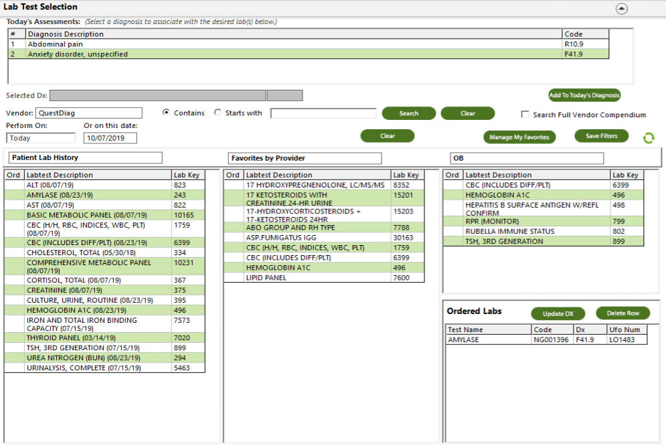Select 17-HYDROXYCORTICOSTEROIDS + 17-KETOSTEROIDS 24HR
The image size is (666, 446).
tap(324, 215)
